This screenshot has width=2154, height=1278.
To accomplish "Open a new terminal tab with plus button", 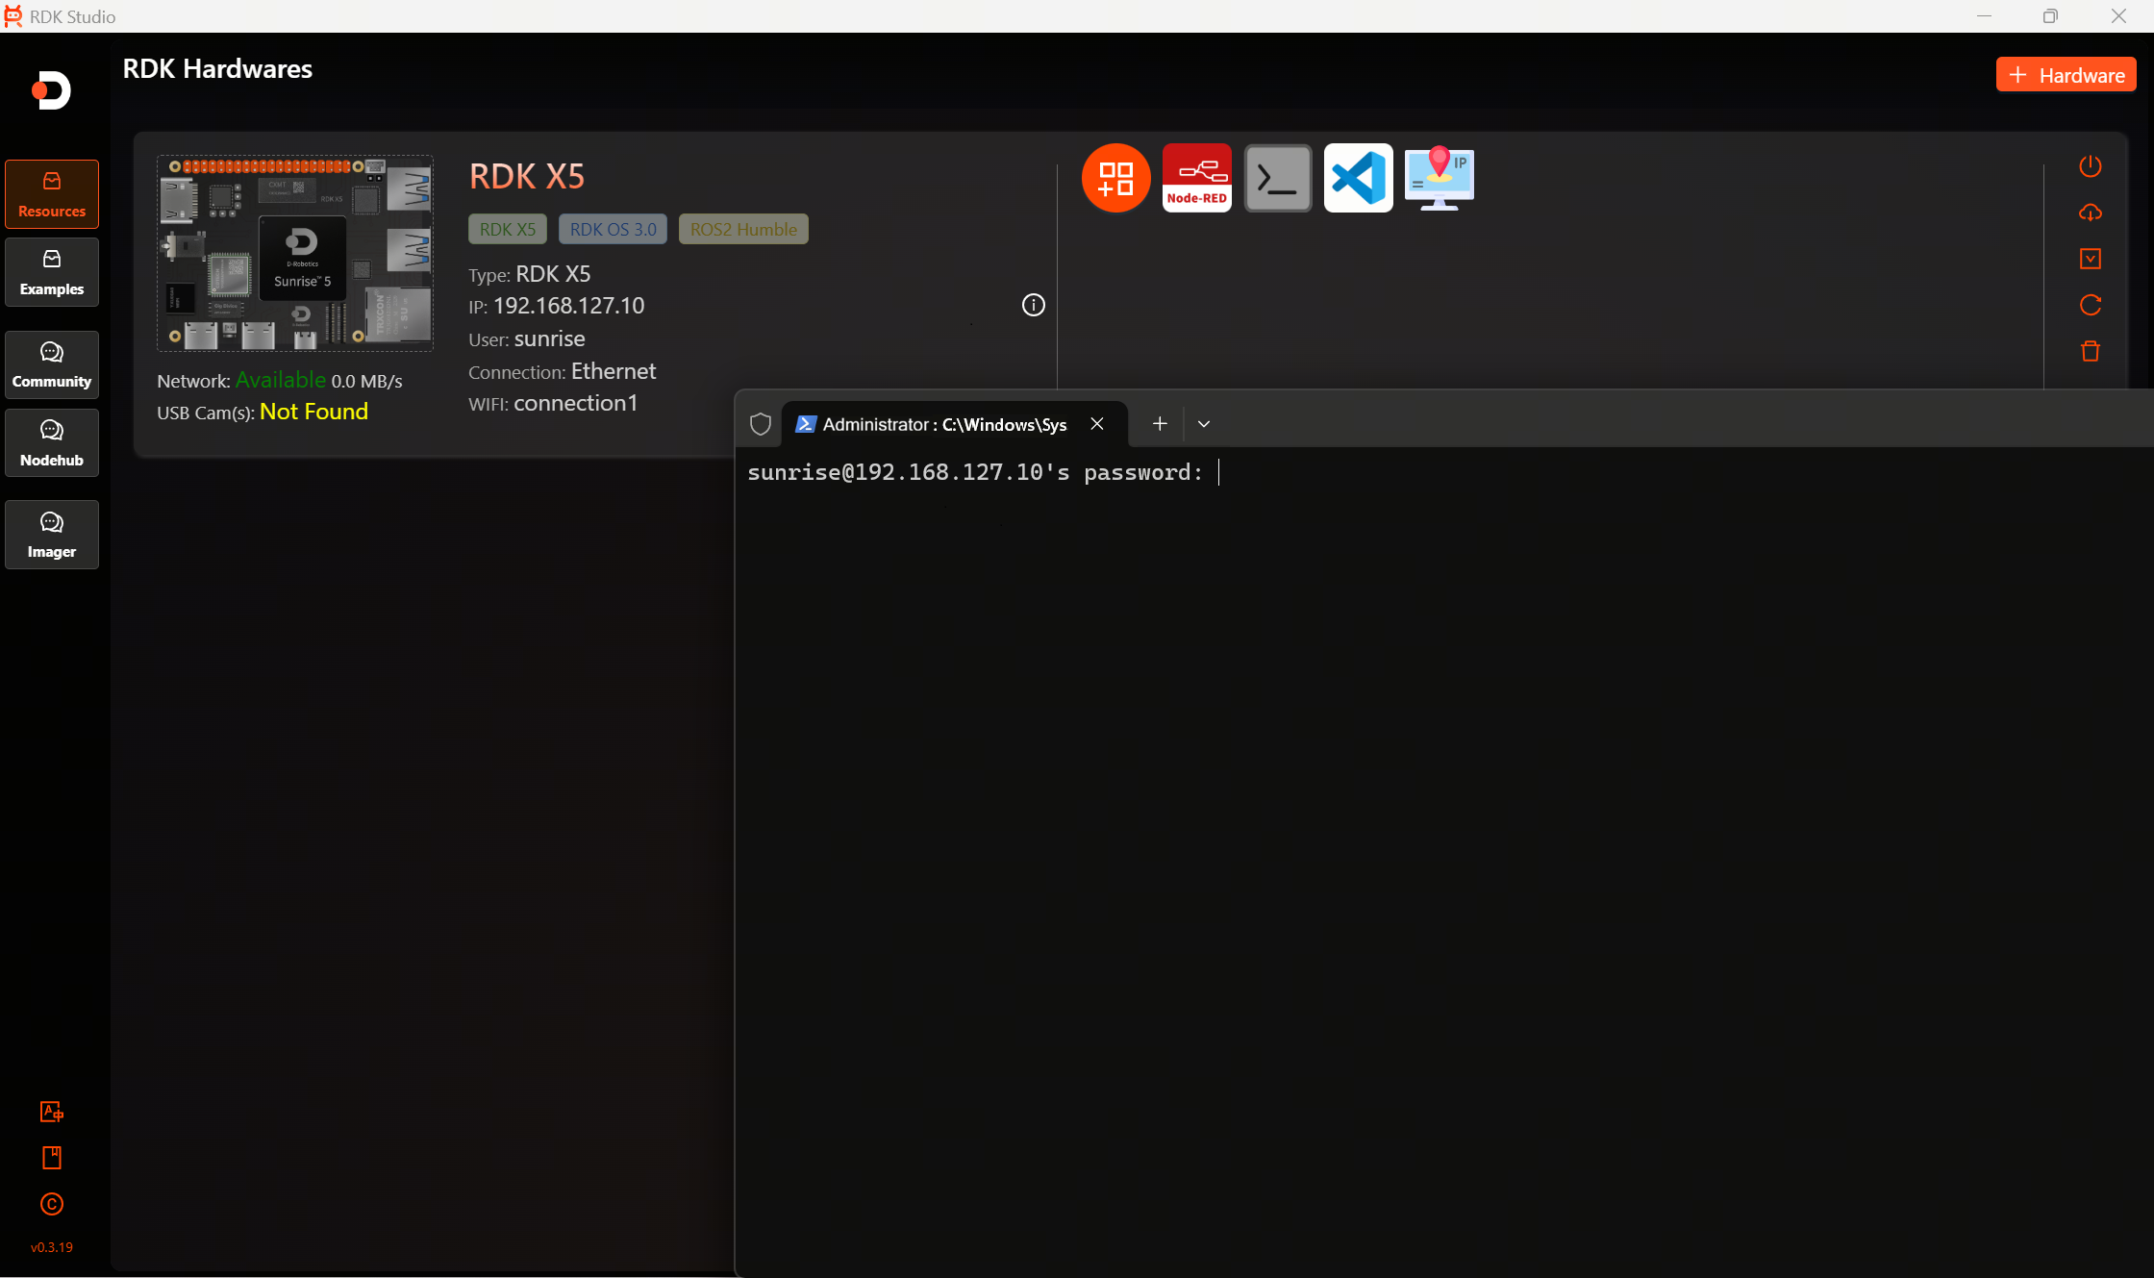I will pos(1160,424).
